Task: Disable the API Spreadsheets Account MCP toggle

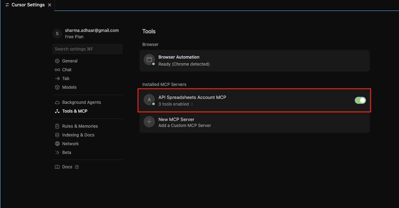Action: tap(360, 100)
